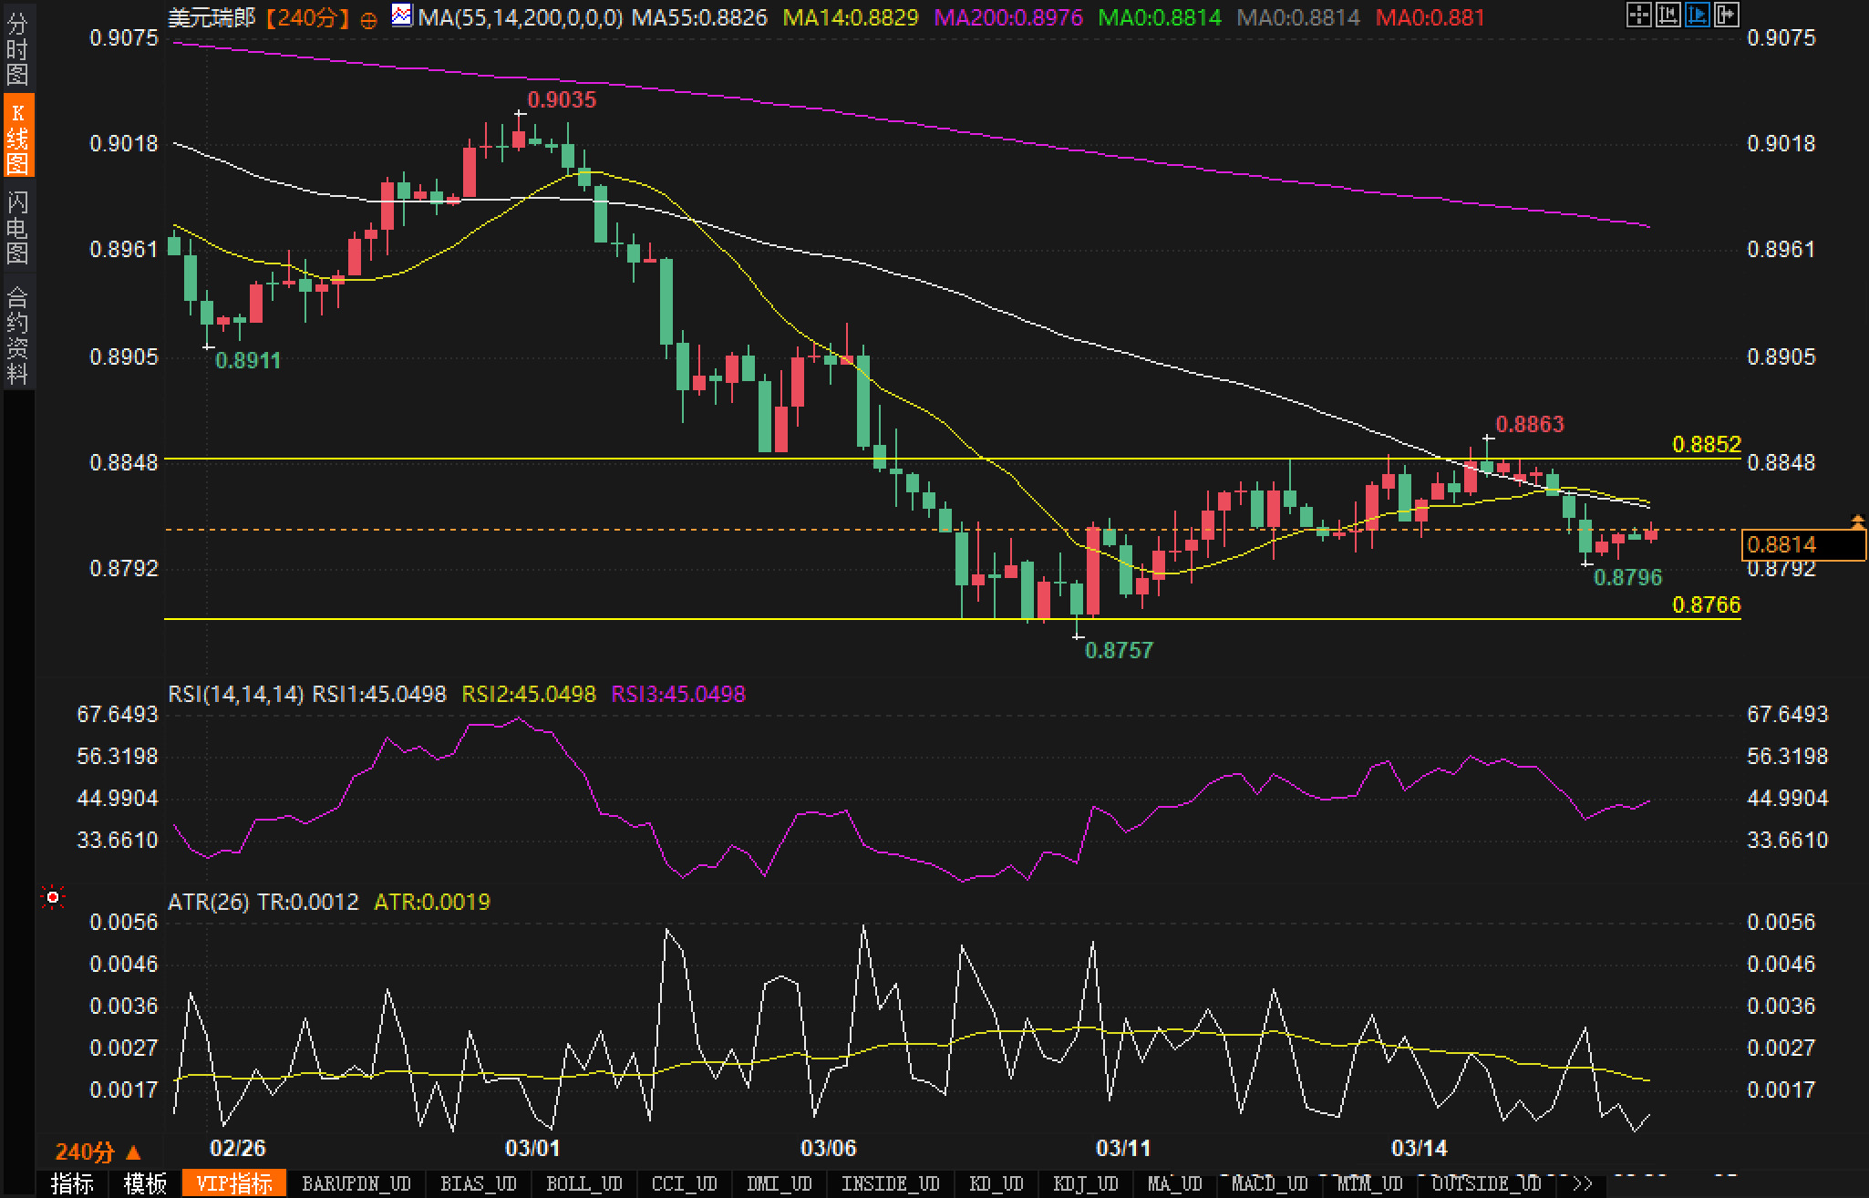This screenshot has width=1869, height=1198.
Task: Click the 03/11 date axis marker
Action: 1123,1148
